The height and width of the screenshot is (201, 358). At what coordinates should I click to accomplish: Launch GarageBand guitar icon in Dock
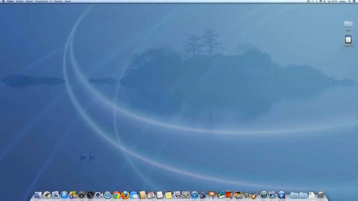[x=255, y=195]
